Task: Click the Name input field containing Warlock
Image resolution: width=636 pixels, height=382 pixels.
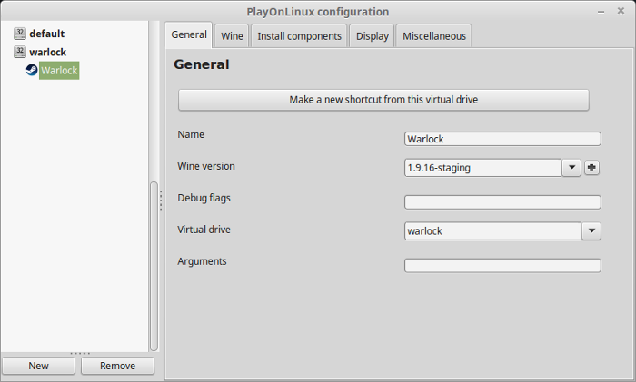Action: tap(502, 139)
